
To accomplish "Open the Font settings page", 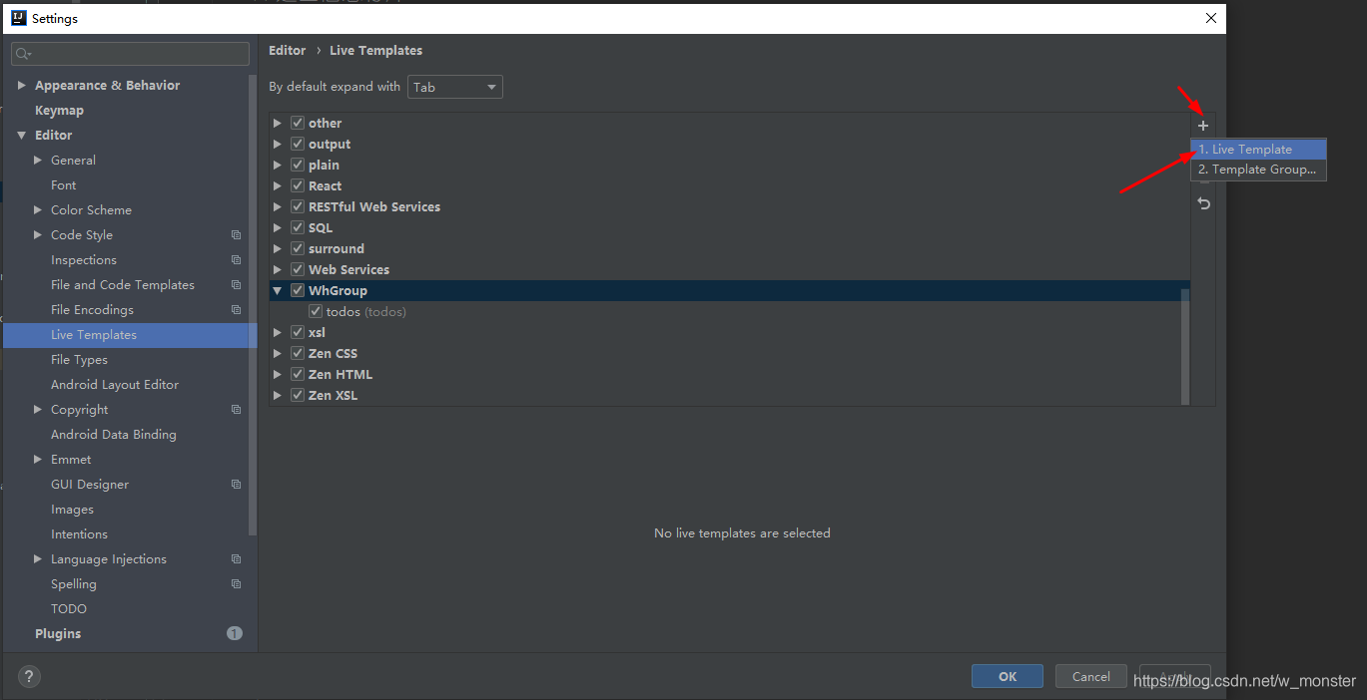I will [63, 184].
